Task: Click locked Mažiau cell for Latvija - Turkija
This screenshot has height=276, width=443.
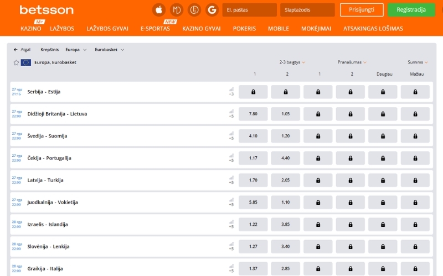Action: [415, 181]
